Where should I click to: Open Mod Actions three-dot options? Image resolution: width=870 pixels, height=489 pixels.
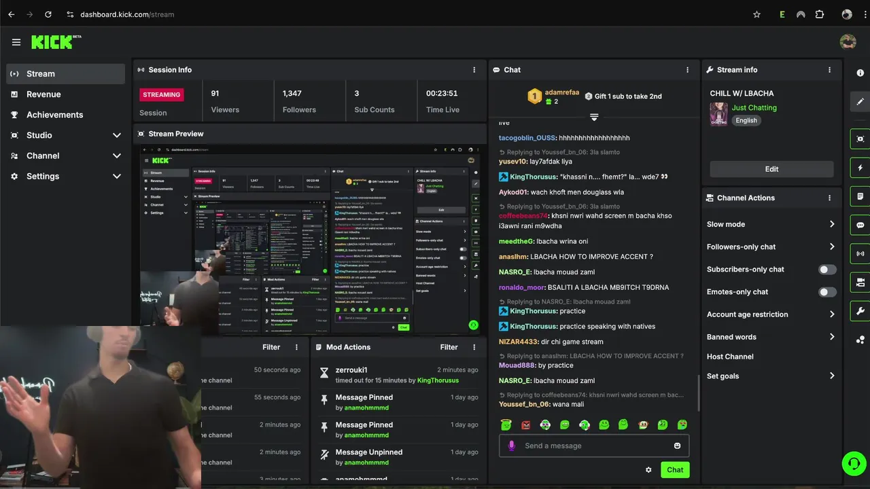tap(474, 347)
